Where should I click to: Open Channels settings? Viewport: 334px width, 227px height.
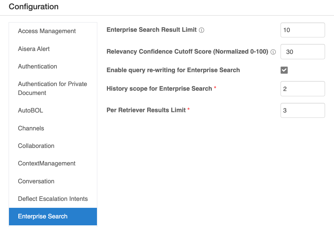pos(31,128)
